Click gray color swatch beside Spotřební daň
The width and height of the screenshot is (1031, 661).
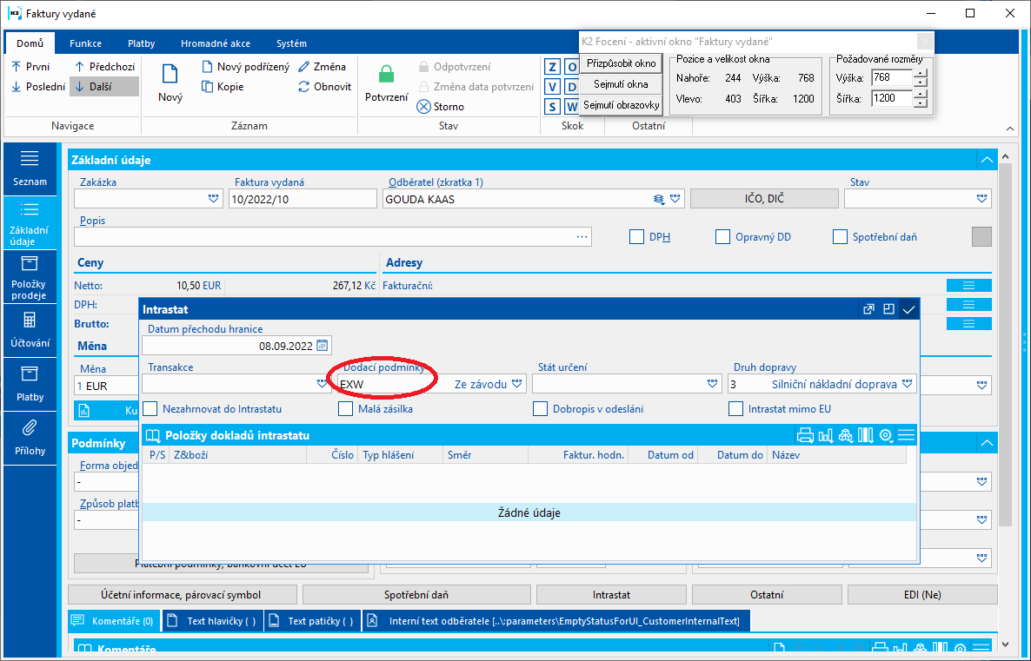pyautogui.click(x=981, y=236)
